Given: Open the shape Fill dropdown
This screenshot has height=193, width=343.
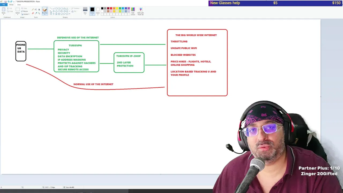Looking at the screenshot, I should [x=74, y=11].
